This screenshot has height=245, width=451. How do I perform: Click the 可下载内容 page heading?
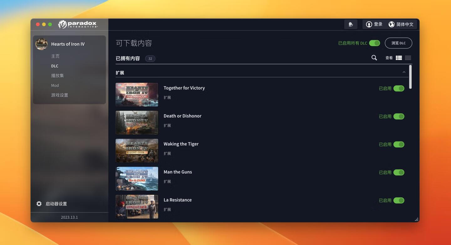134,43
